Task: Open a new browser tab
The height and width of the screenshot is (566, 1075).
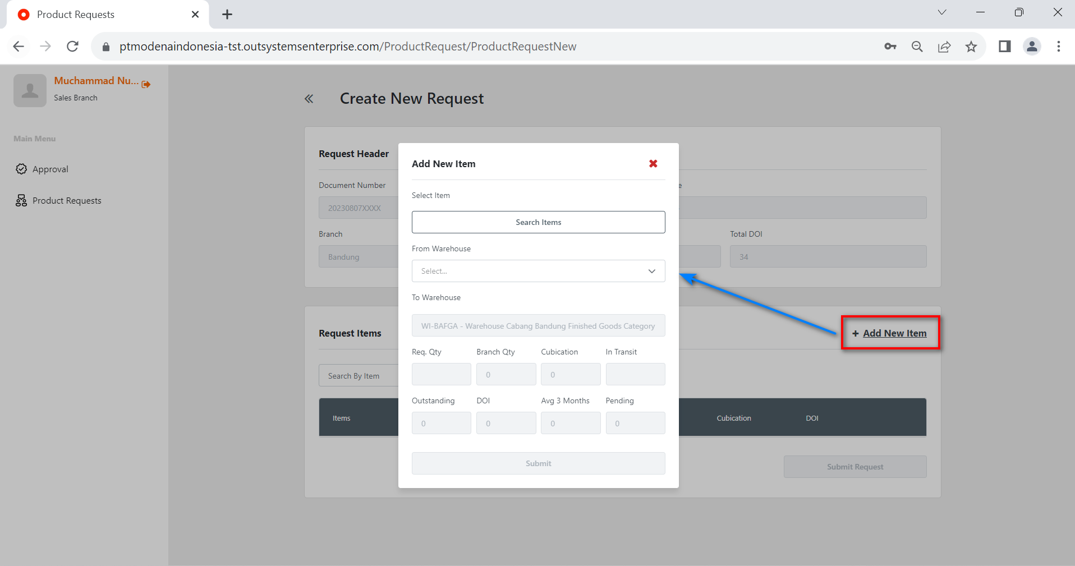Action: tap(227, 15)
